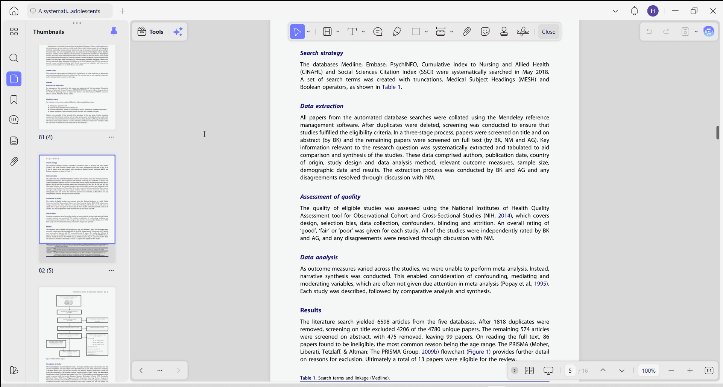
Task: Open notifications bell icon
Action: [634, 11]
